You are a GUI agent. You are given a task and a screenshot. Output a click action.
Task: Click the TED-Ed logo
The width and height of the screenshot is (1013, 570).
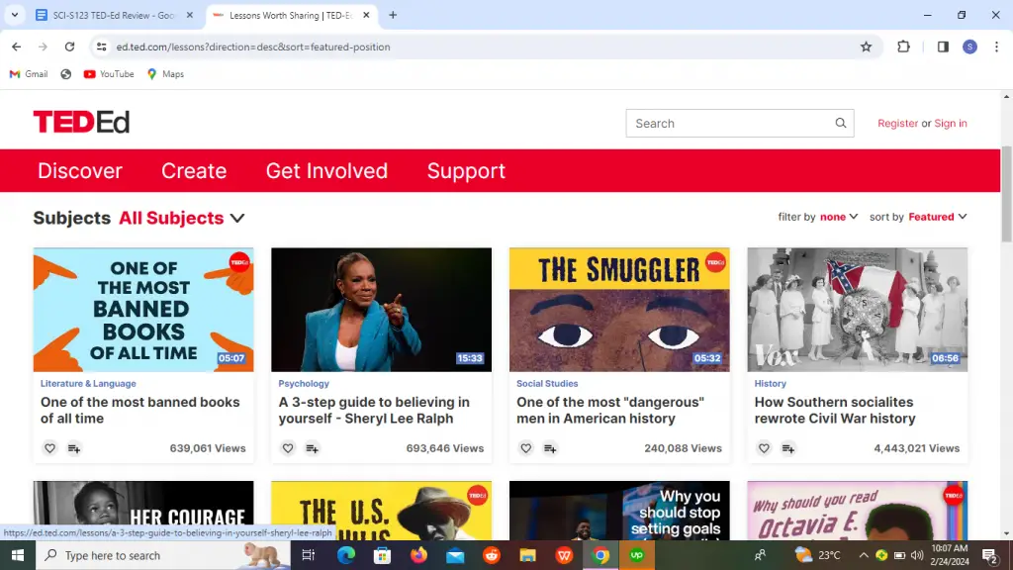click(x=81, y=122)
